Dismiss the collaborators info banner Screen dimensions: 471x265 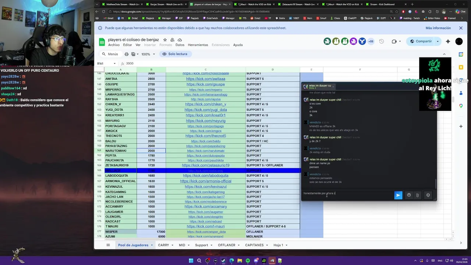click(461, 28)
